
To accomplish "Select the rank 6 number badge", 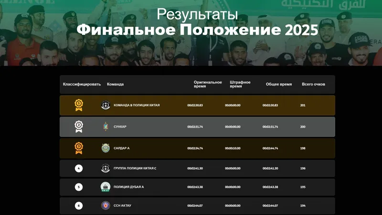I will click(x=79, y=205).
